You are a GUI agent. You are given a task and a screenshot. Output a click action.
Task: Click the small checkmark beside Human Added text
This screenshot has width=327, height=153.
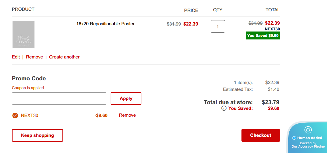click(294, 138)
